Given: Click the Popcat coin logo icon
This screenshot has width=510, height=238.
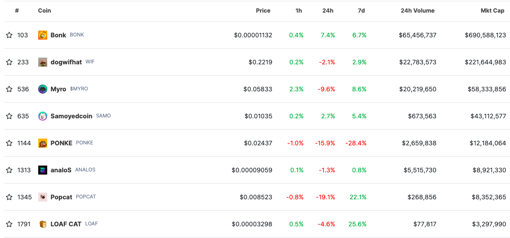Looking at the screenshot, I should click(43, 197).
